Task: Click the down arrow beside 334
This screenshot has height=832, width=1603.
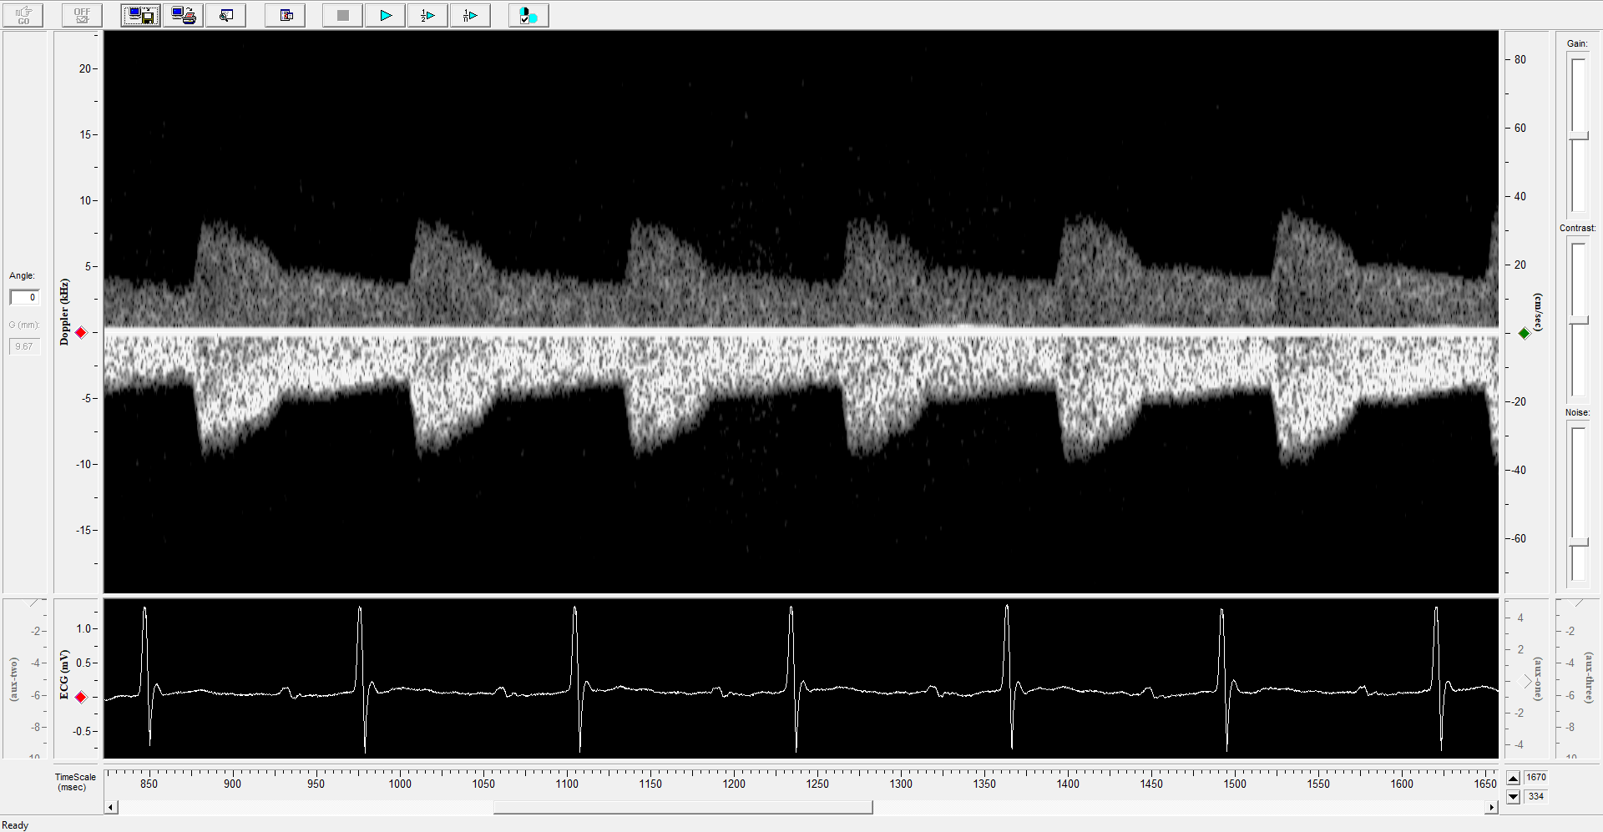Action: pos(1513,797)
